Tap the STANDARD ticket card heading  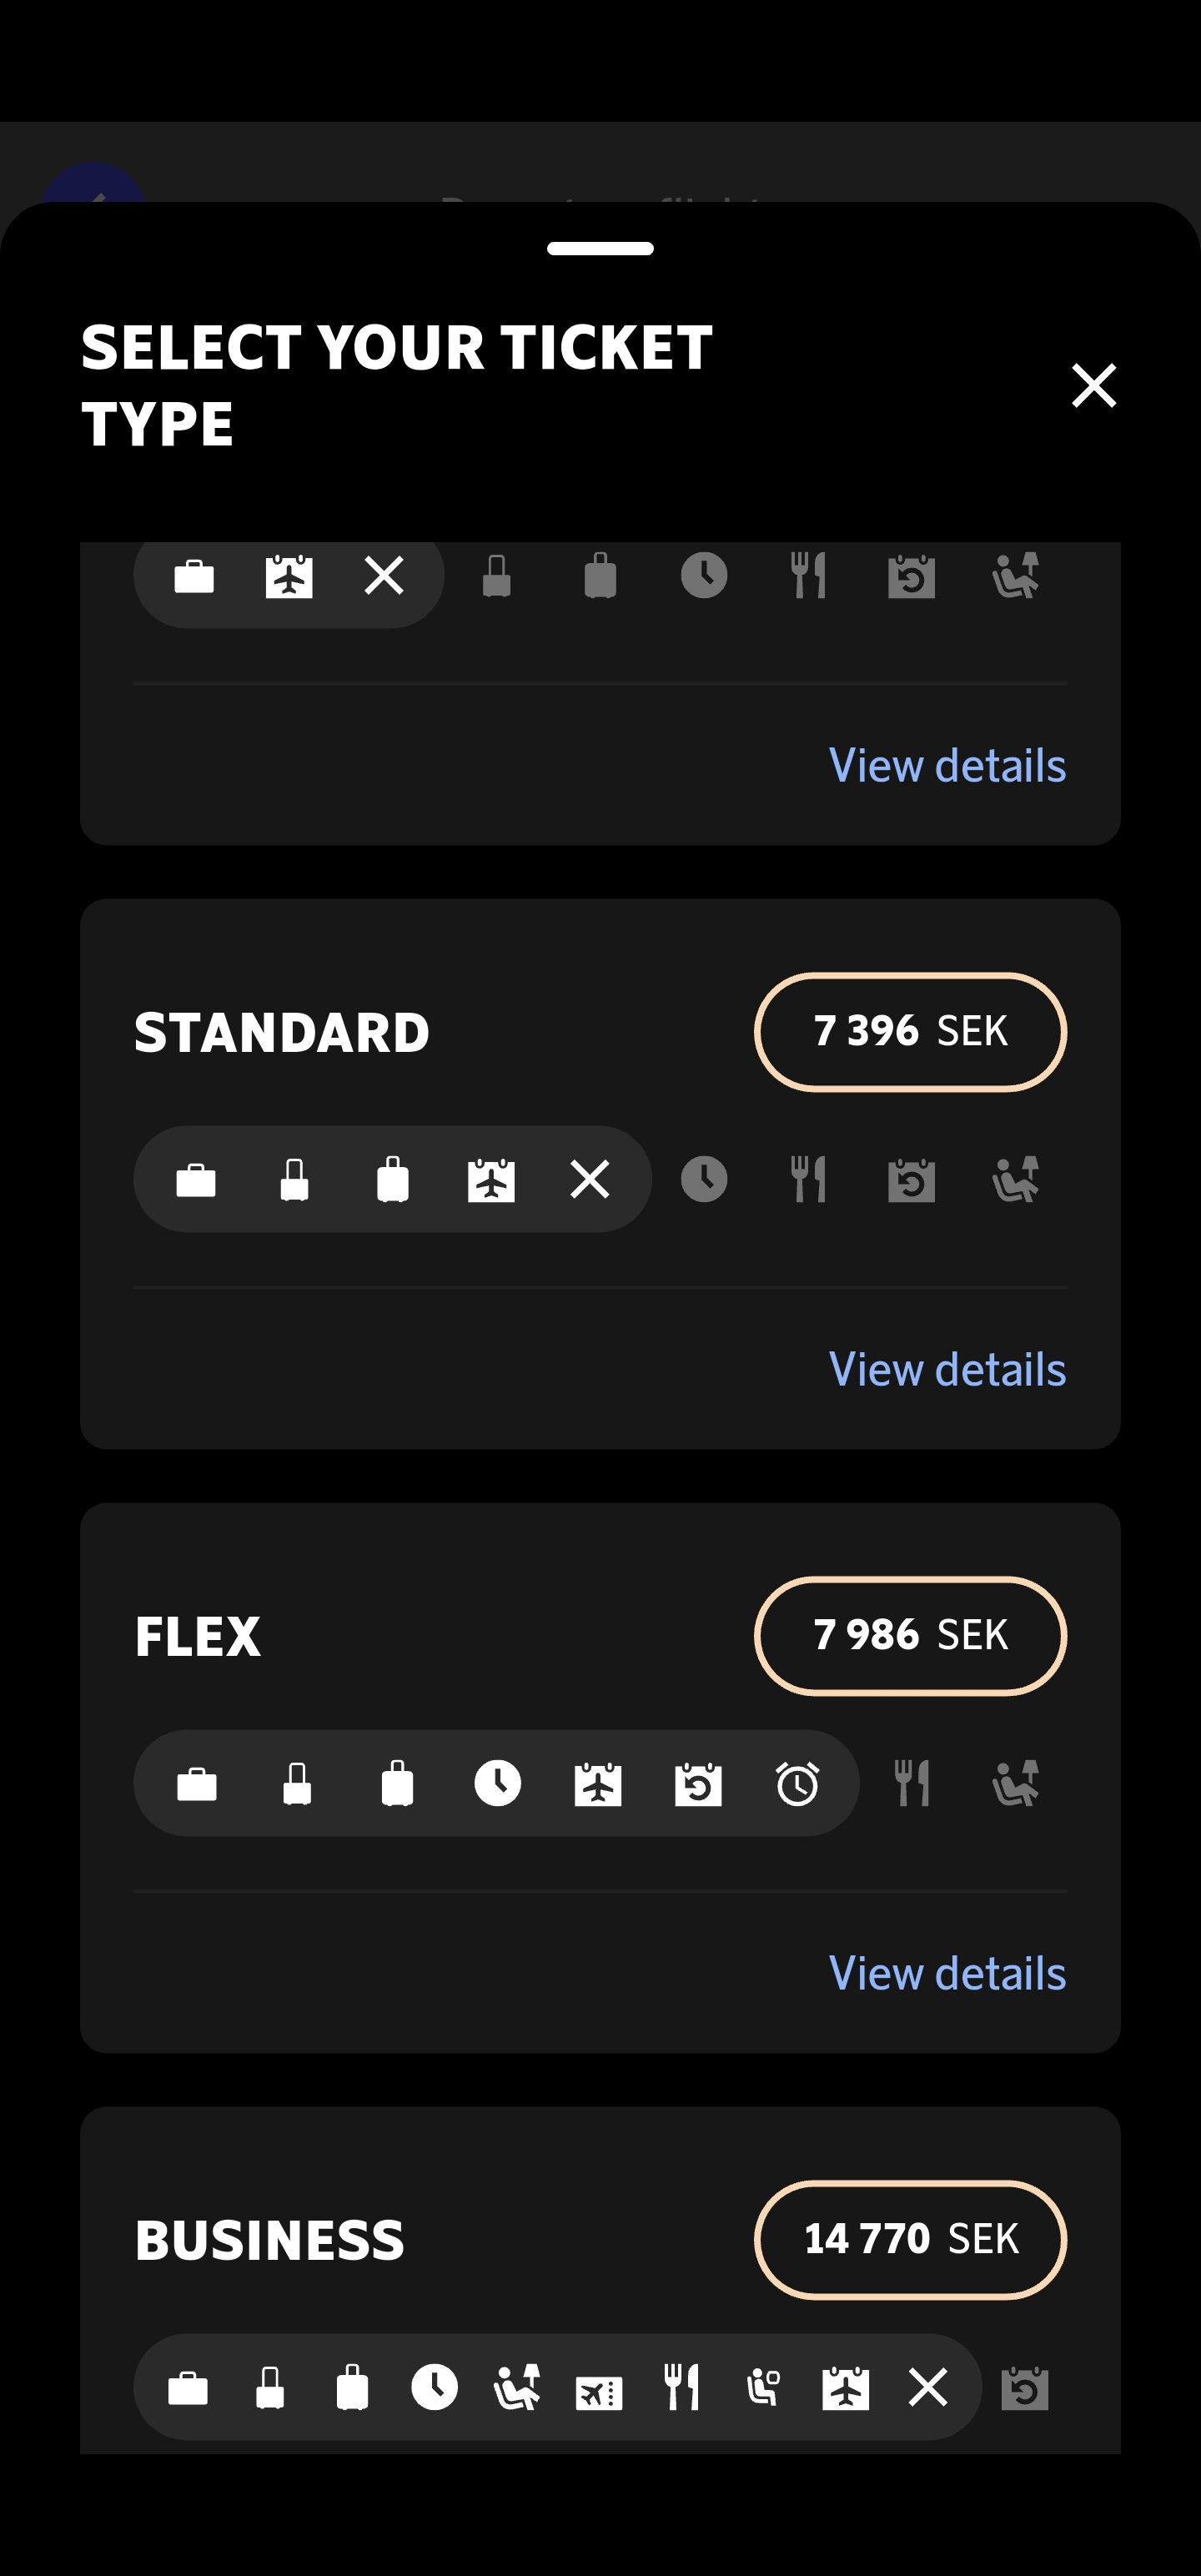(282, 1032)
